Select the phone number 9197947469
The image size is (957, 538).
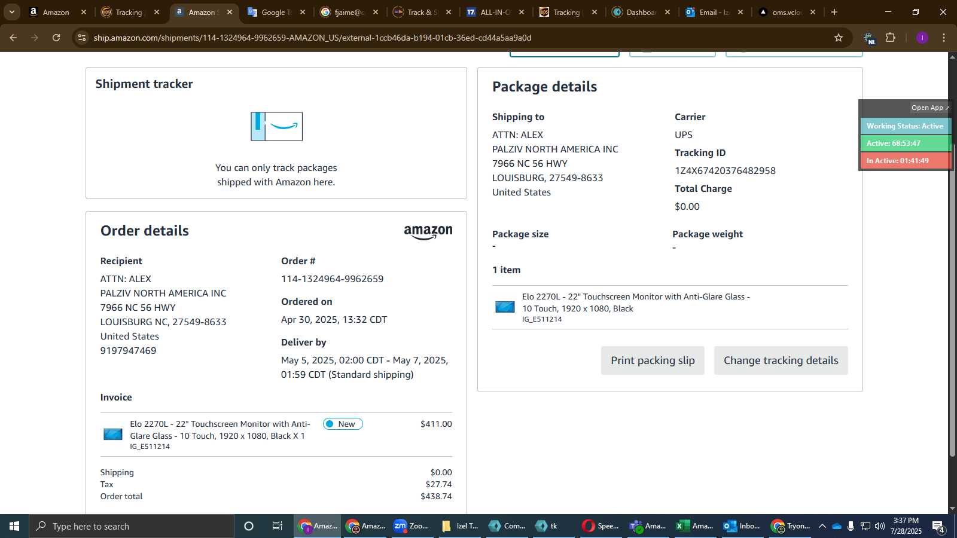point(128,351)
